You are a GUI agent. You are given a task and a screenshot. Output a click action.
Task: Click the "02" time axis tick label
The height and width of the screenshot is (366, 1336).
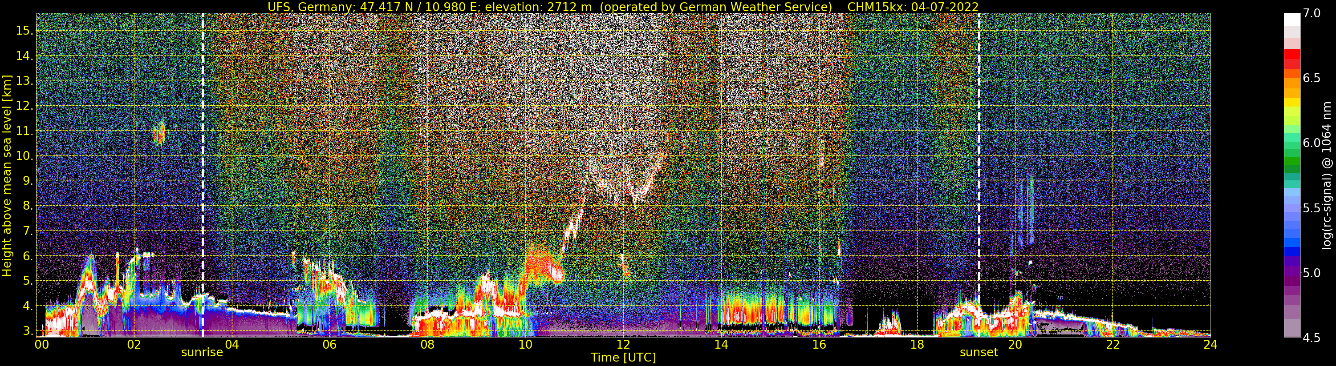[134, 344]
